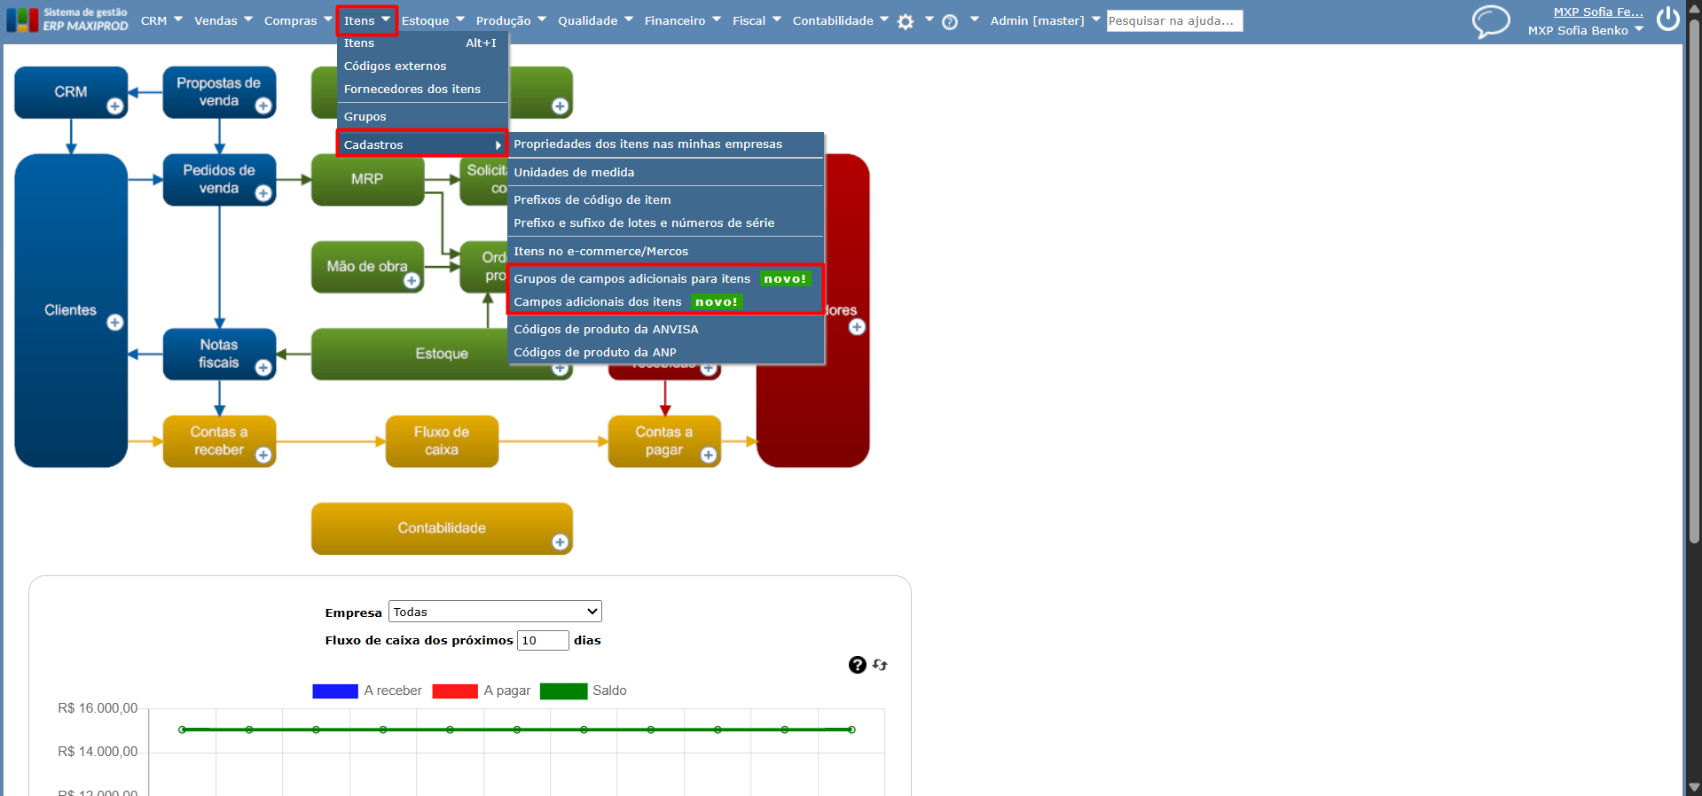Click plus icon on the red suppliers box

pos(857,327)
